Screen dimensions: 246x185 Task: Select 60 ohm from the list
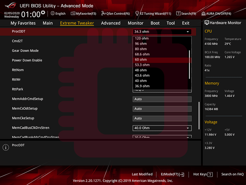click(141, 59)
